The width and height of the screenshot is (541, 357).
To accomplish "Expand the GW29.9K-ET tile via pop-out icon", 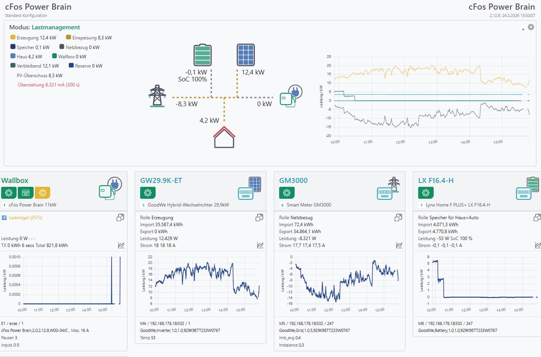I will (x=259, y=218).
